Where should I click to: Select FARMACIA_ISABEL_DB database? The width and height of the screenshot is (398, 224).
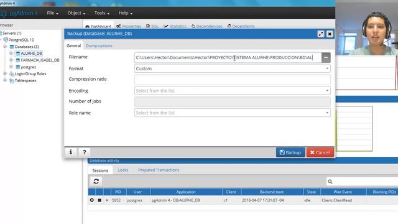[x=40, y=60]
